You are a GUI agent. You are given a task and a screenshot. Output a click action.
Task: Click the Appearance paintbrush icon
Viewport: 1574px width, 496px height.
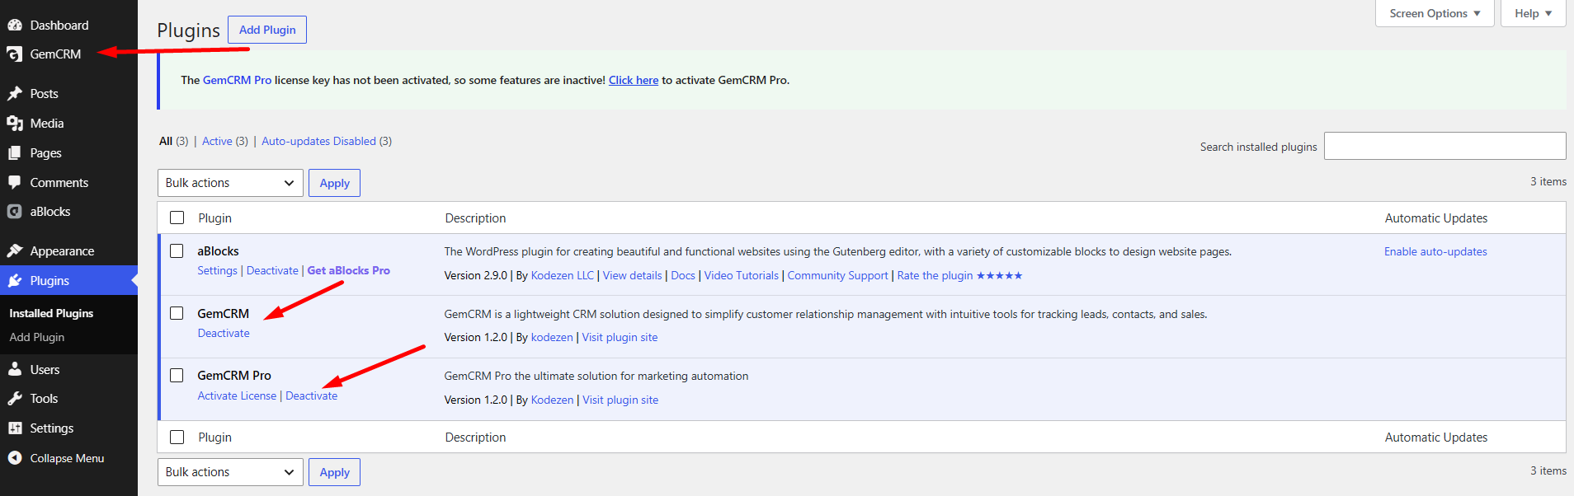point(15,251)
